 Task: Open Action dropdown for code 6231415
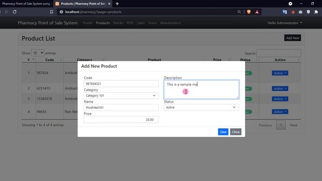[280, 88]
